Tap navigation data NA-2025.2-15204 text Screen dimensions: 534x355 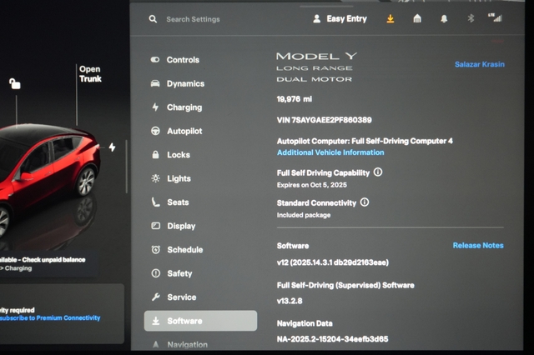332,339
